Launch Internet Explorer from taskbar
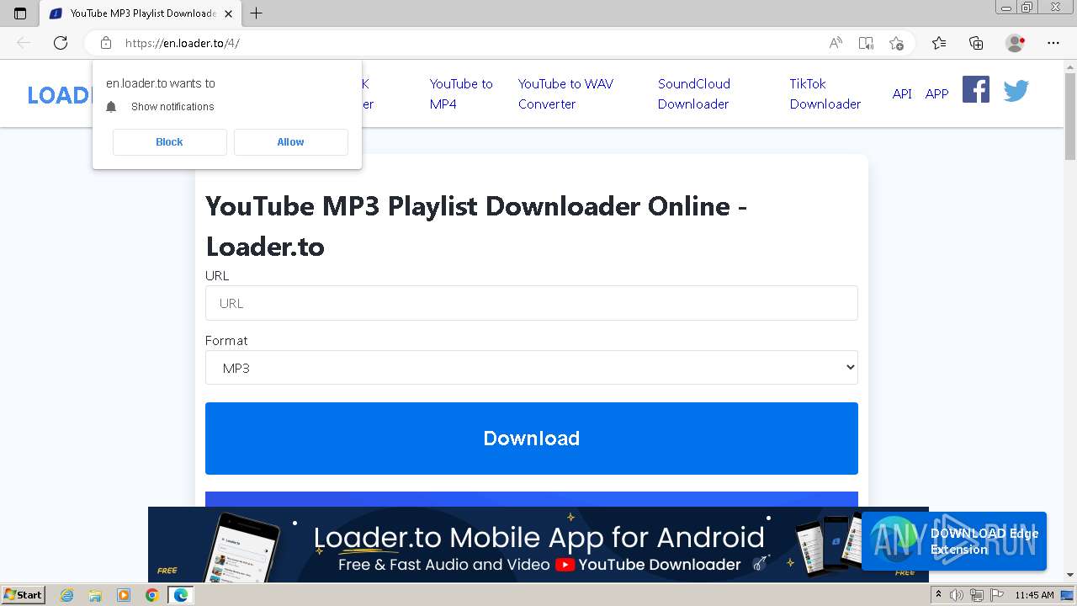 click(66, 595)
